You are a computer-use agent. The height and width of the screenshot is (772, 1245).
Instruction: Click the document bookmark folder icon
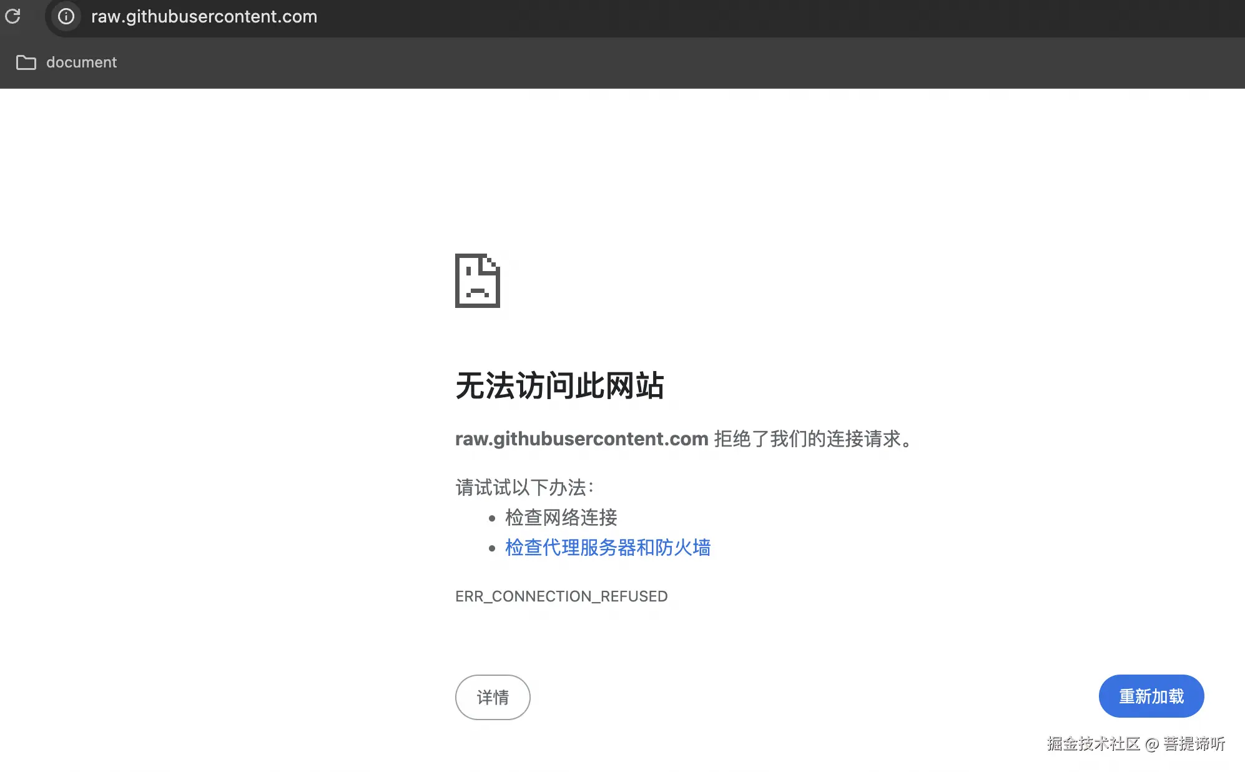point(26,62)
